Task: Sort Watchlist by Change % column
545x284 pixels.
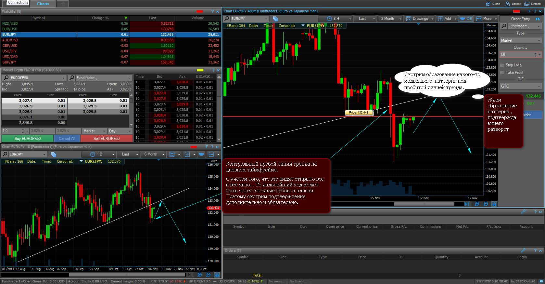Action: tap(103, 18)
